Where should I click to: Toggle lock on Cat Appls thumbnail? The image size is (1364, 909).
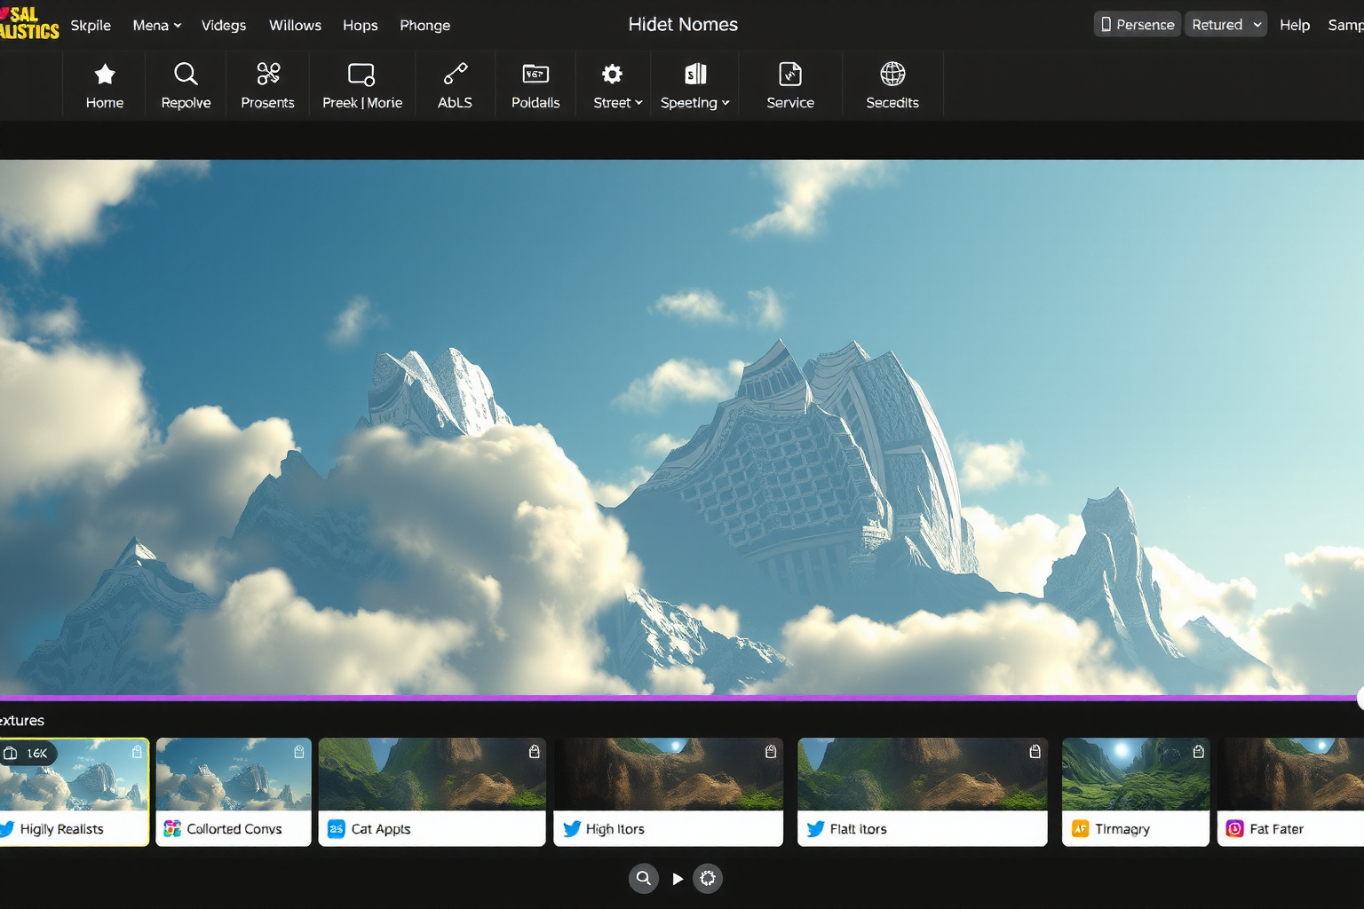(534, 752)
